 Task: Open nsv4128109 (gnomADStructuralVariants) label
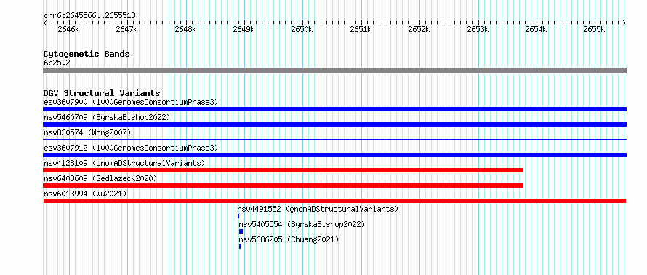pos(124,163)
